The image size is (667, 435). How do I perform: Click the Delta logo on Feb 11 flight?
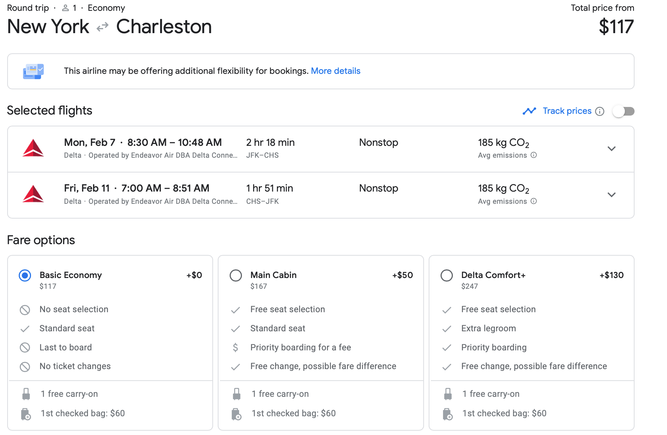point(33,194)
